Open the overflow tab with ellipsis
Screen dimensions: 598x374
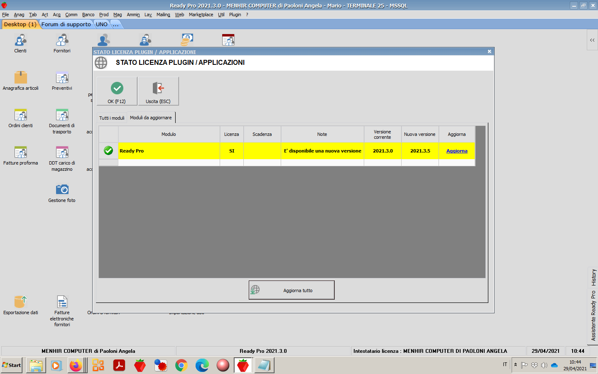[x=115, y=24]
